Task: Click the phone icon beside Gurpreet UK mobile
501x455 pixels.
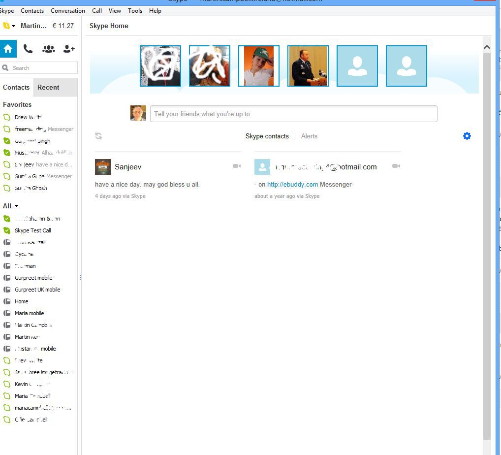Action: point(7,290)
